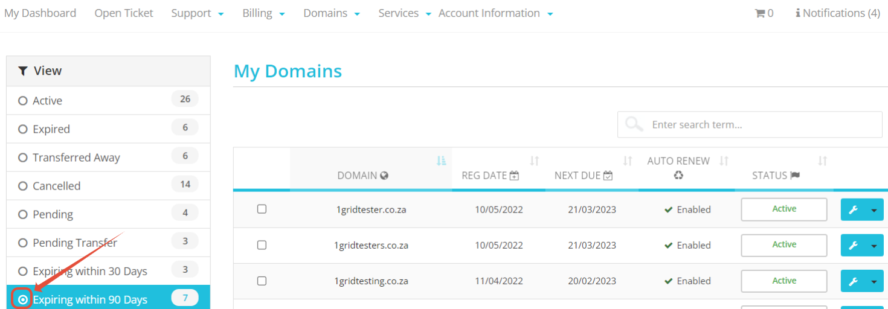Click Active status button for 1gridtesting.co.za
The height and width of the screenshot is (309, 888).
(784, 281)
